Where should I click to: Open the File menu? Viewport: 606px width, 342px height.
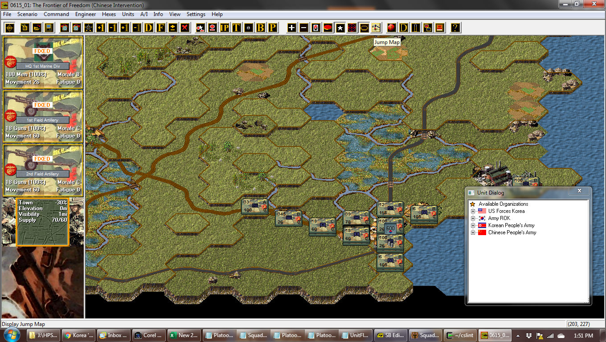coord(7,14)
